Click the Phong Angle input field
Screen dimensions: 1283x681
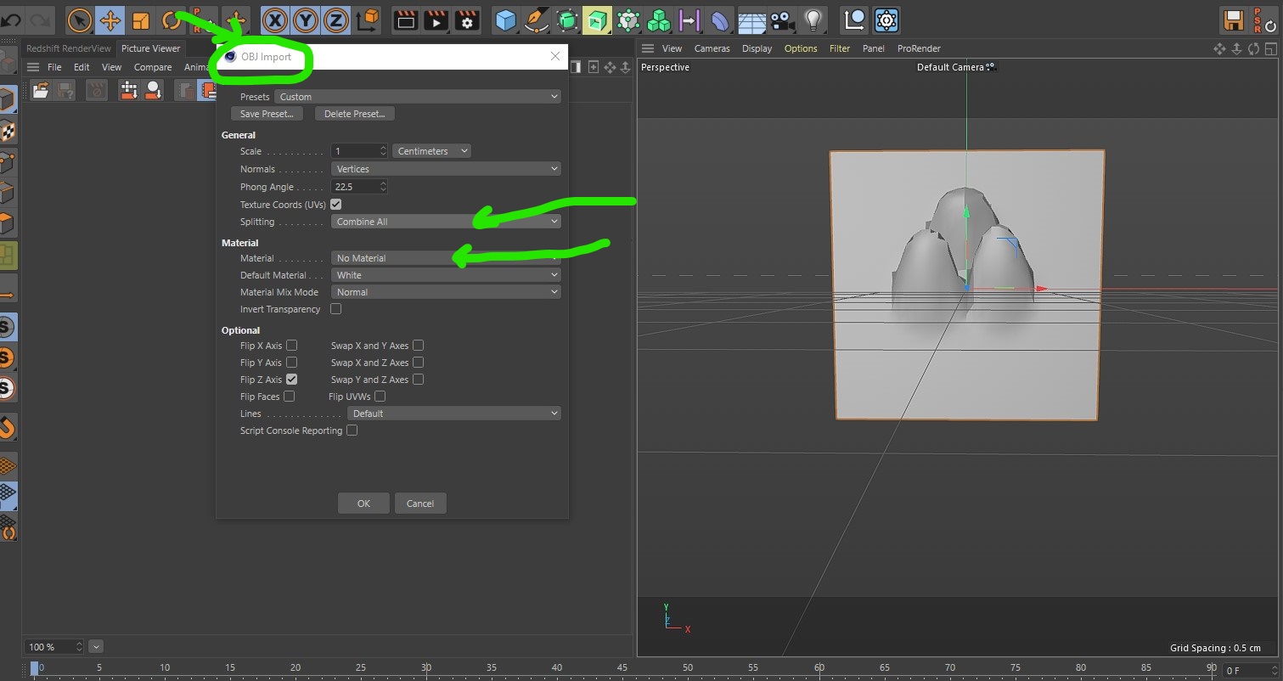354,187
